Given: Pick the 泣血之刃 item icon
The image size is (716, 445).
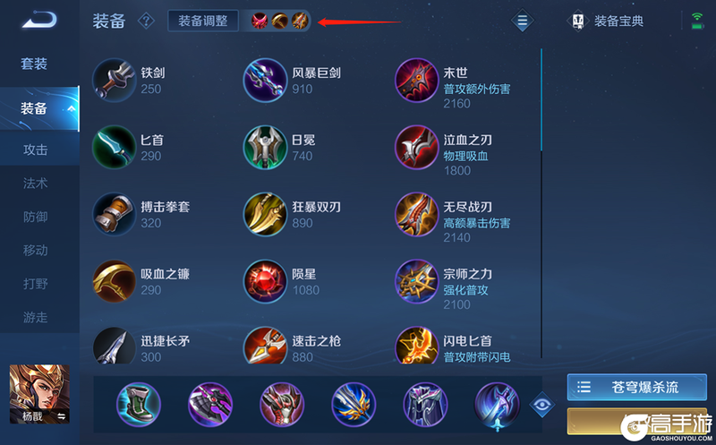Looking at the screenshot, I should [416, 147].
